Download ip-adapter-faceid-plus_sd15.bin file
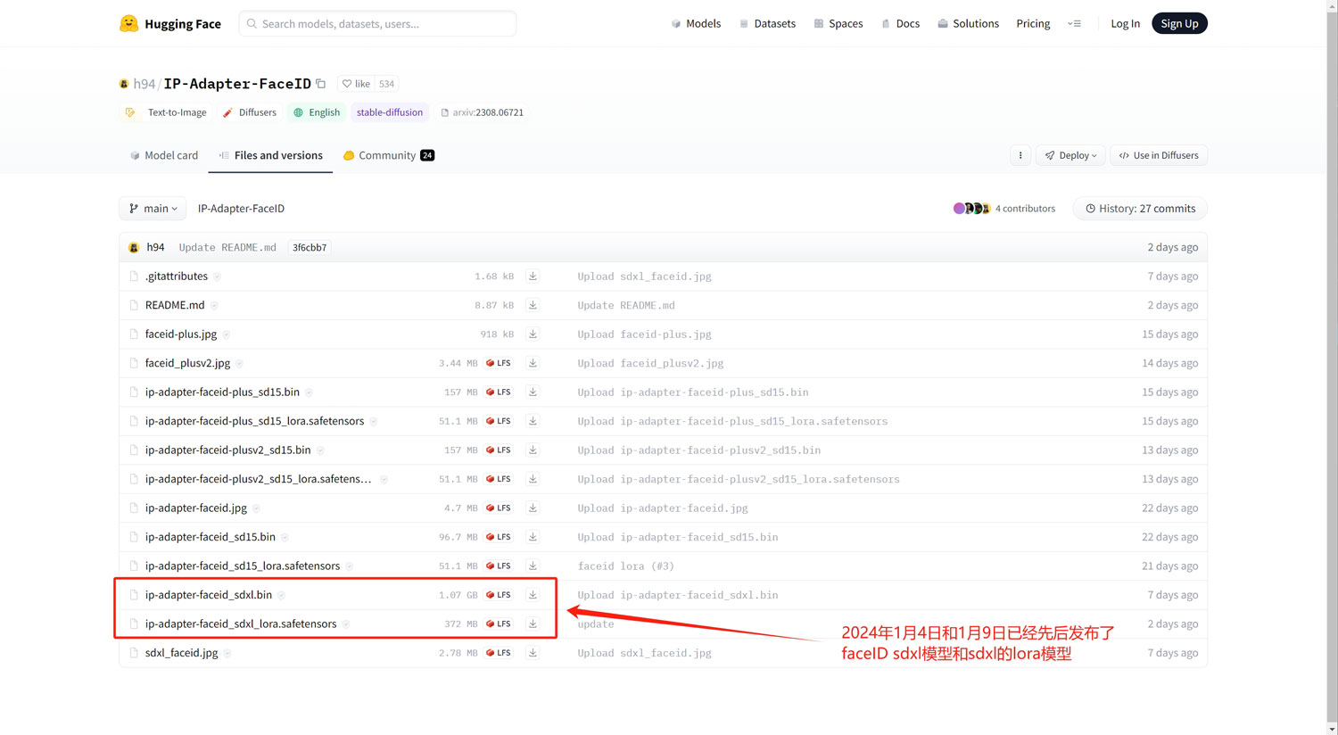This screenshot has height=735, width=1338. pyautogui.click(x=533, y=392)
